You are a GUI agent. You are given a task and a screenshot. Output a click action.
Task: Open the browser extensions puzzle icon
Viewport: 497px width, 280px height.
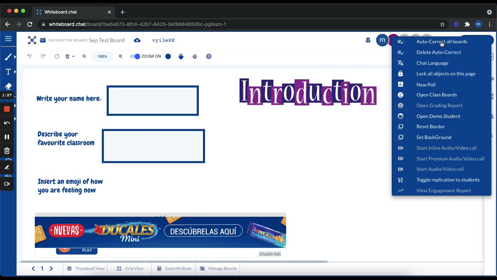(467, 24)
